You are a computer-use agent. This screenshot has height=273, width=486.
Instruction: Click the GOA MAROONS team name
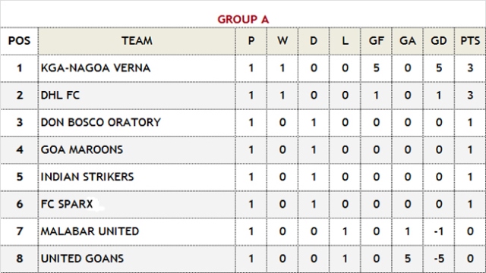pos(82,149)
